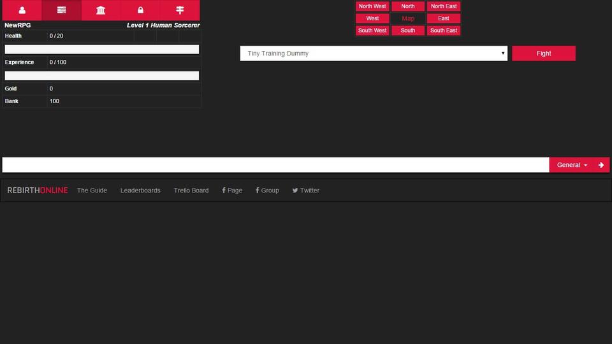Open the Facebook Page link
Image resolution: width=612 pixels, height=344 pixels.
tap(232, 190)
